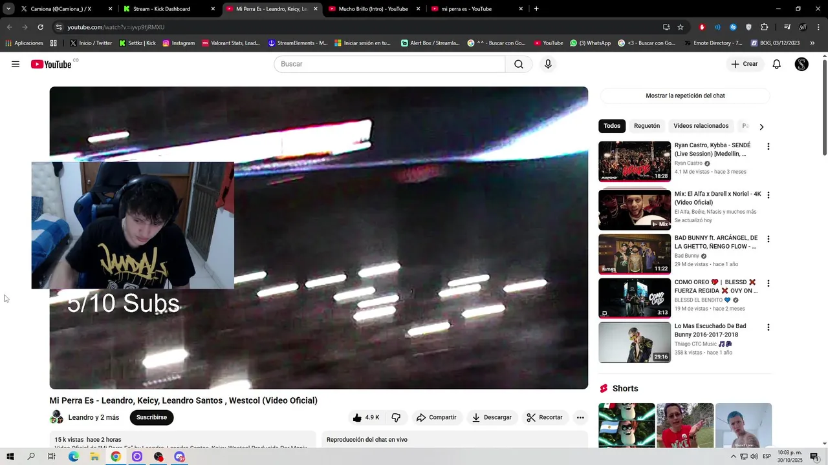The width and height of the screenshot is (828, 465).
Task: Open Discord from the taskbar
Action: (x=180, y=457)
